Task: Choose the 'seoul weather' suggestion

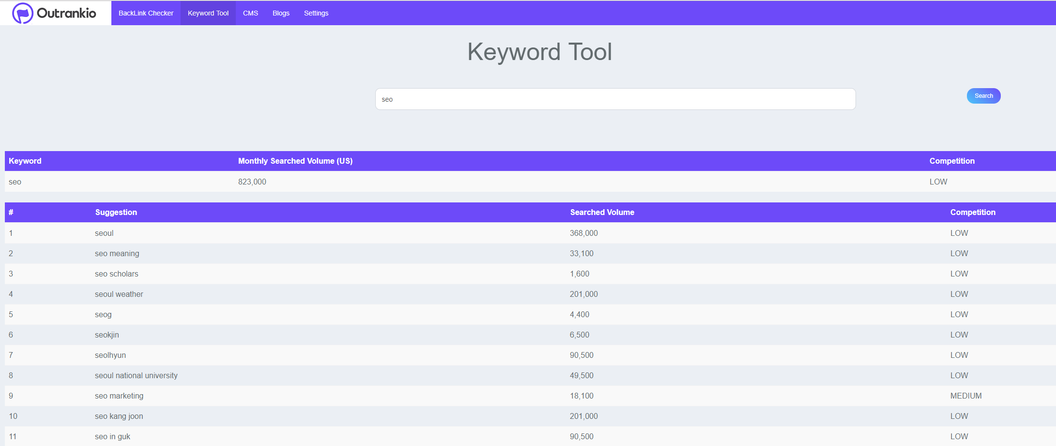Action: 119,294
